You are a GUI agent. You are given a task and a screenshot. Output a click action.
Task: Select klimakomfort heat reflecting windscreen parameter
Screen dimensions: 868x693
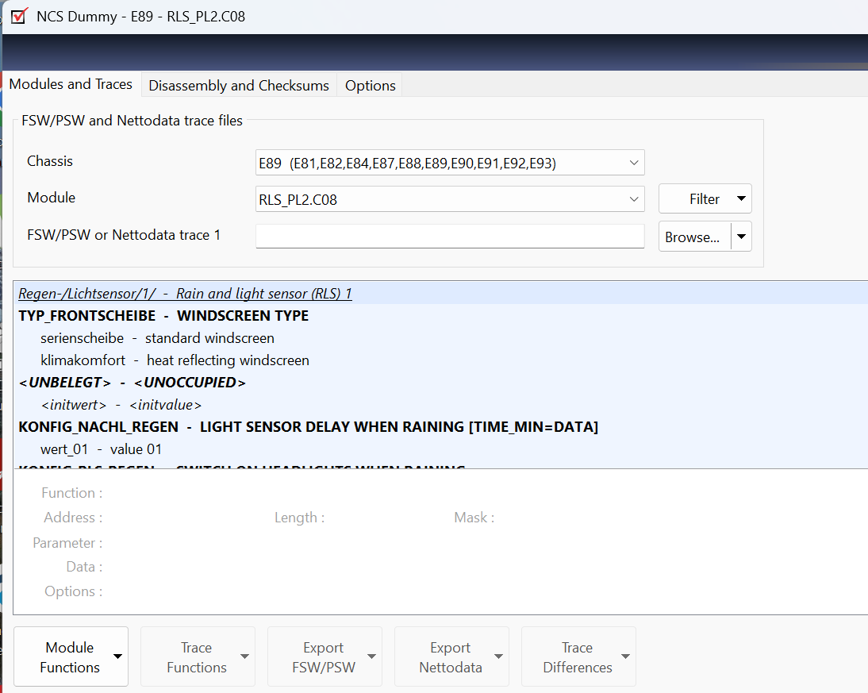click(175, 360)
